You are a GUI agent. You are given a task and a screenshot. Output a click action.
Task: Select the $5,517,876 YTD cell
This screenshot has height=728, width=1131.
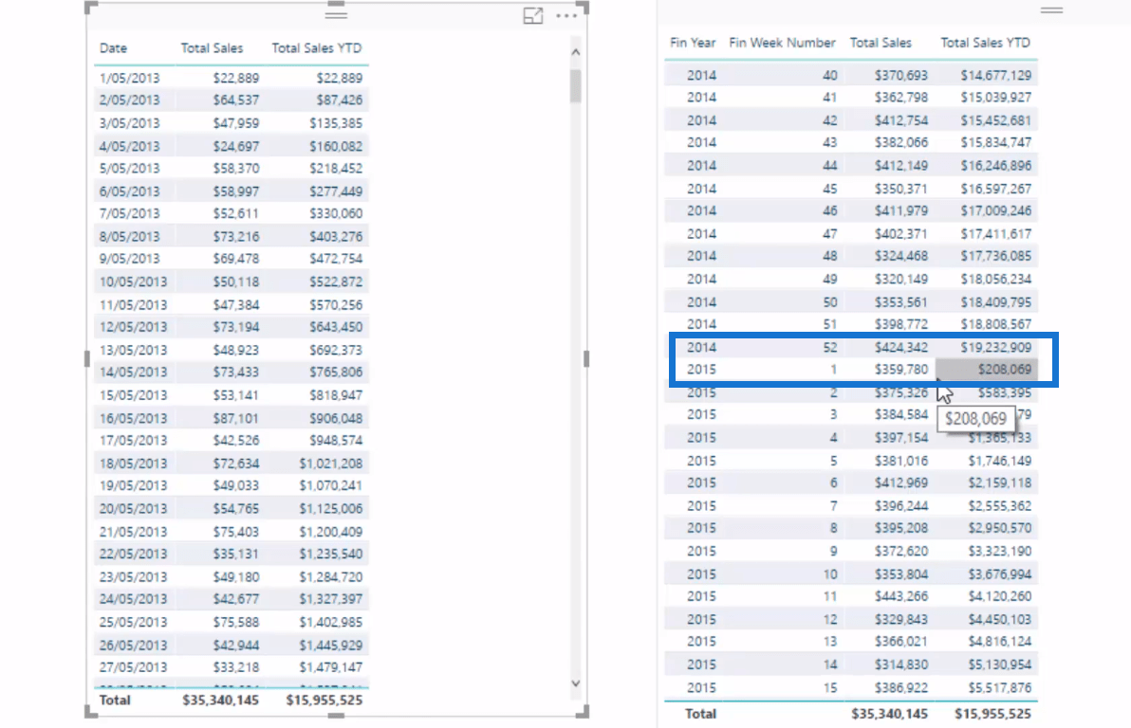pyautogui.click(x=1000, y=687)
